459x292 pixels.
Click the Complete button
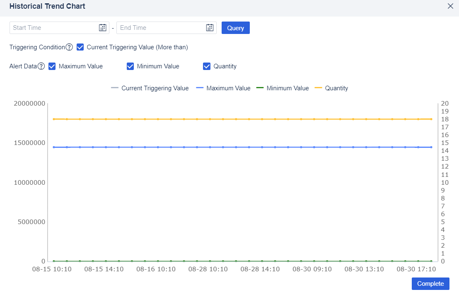click(430, 283)
